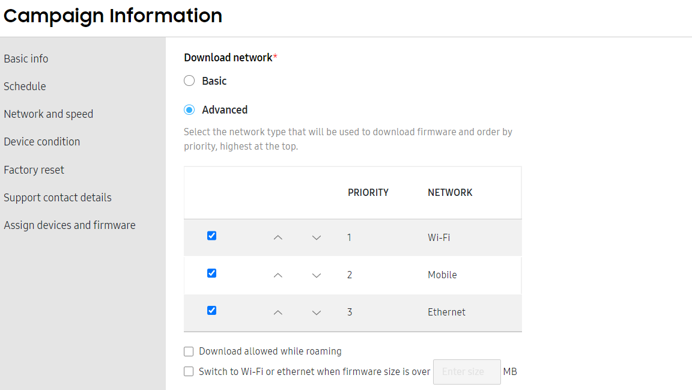Open the Device condition section
The width and height of the screenshot is (692, 390).
point(42,142)
